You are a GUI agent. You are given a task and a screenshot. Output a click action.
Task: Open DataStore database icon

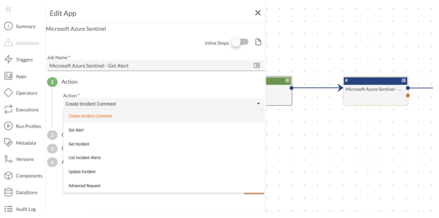point(8,192)
